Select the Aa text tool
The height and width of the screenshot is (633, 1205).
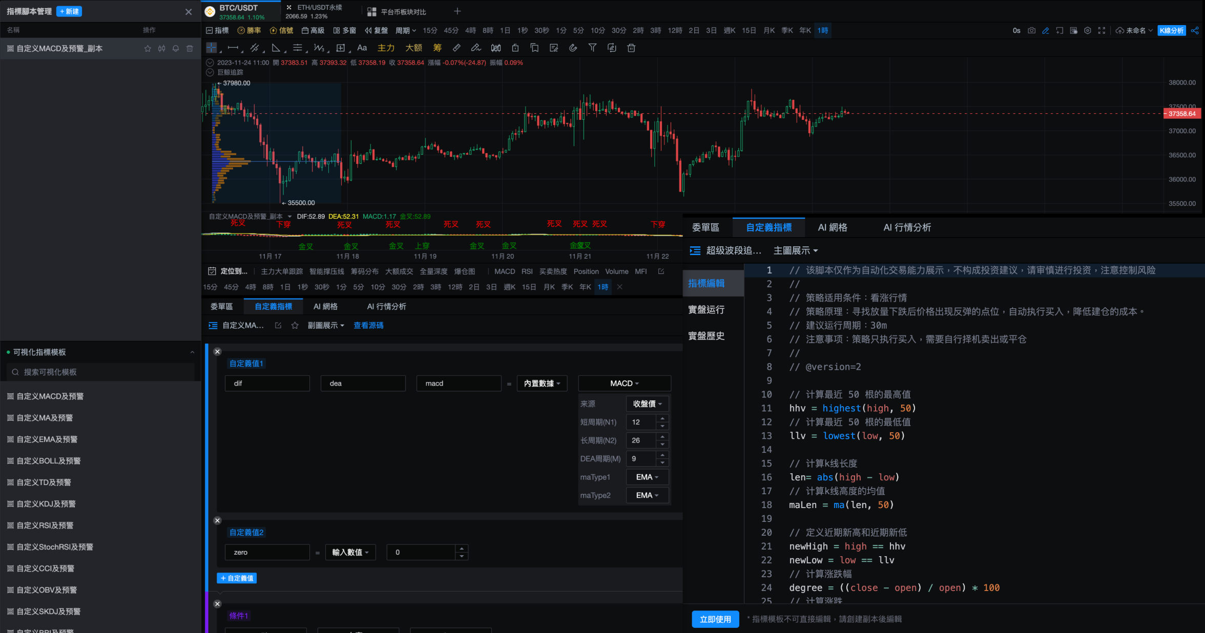tap(362, 48)
